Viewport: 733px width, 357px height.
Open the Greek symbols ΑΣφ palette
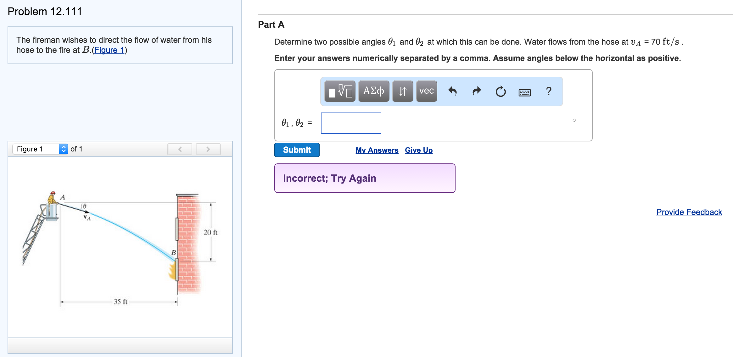point(374,91)
